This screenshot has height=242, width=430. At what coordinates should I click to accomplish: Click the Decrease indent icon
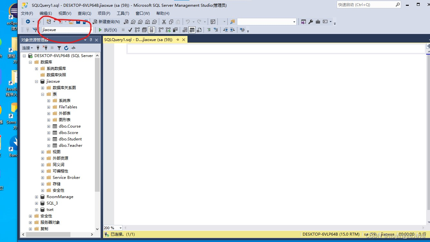tap(225, 30)
